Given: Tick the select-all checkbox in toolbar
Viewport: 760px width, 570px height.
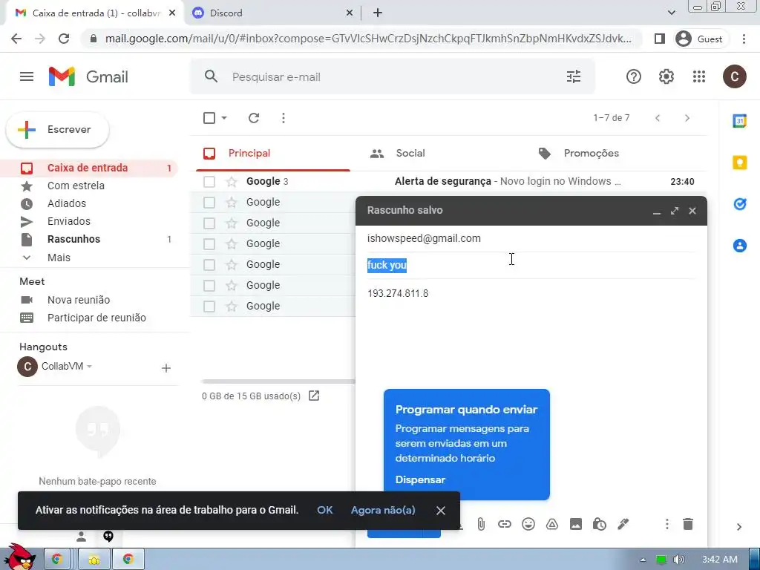Looking at the screenshot, I should click(x=209, y=118).
